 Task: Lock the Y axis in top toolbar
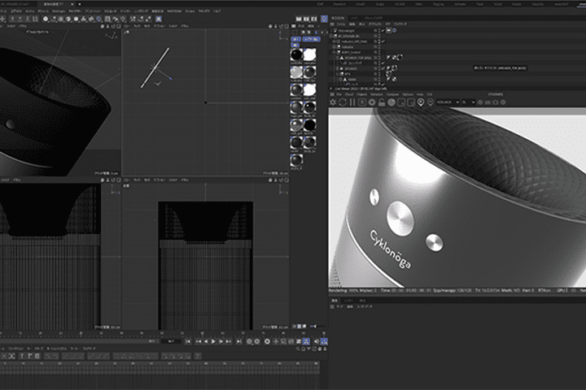pos(20,19)
